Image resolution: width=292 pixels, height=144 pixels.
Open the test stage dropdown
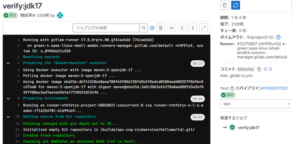[x=256, y=104]
